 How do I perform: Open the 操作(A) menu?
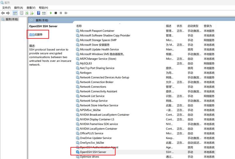[x=18, y=8]
